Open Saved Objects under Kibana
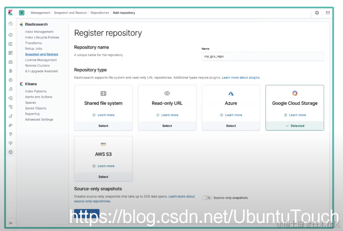Viewport: 343px width, 231px height. point(36,108)
